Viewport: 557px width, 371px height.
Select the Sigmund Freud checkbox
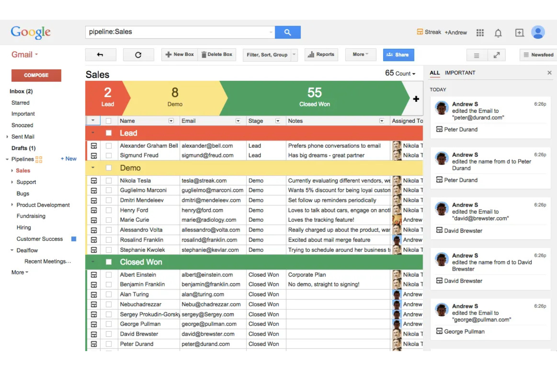(109, 156)
